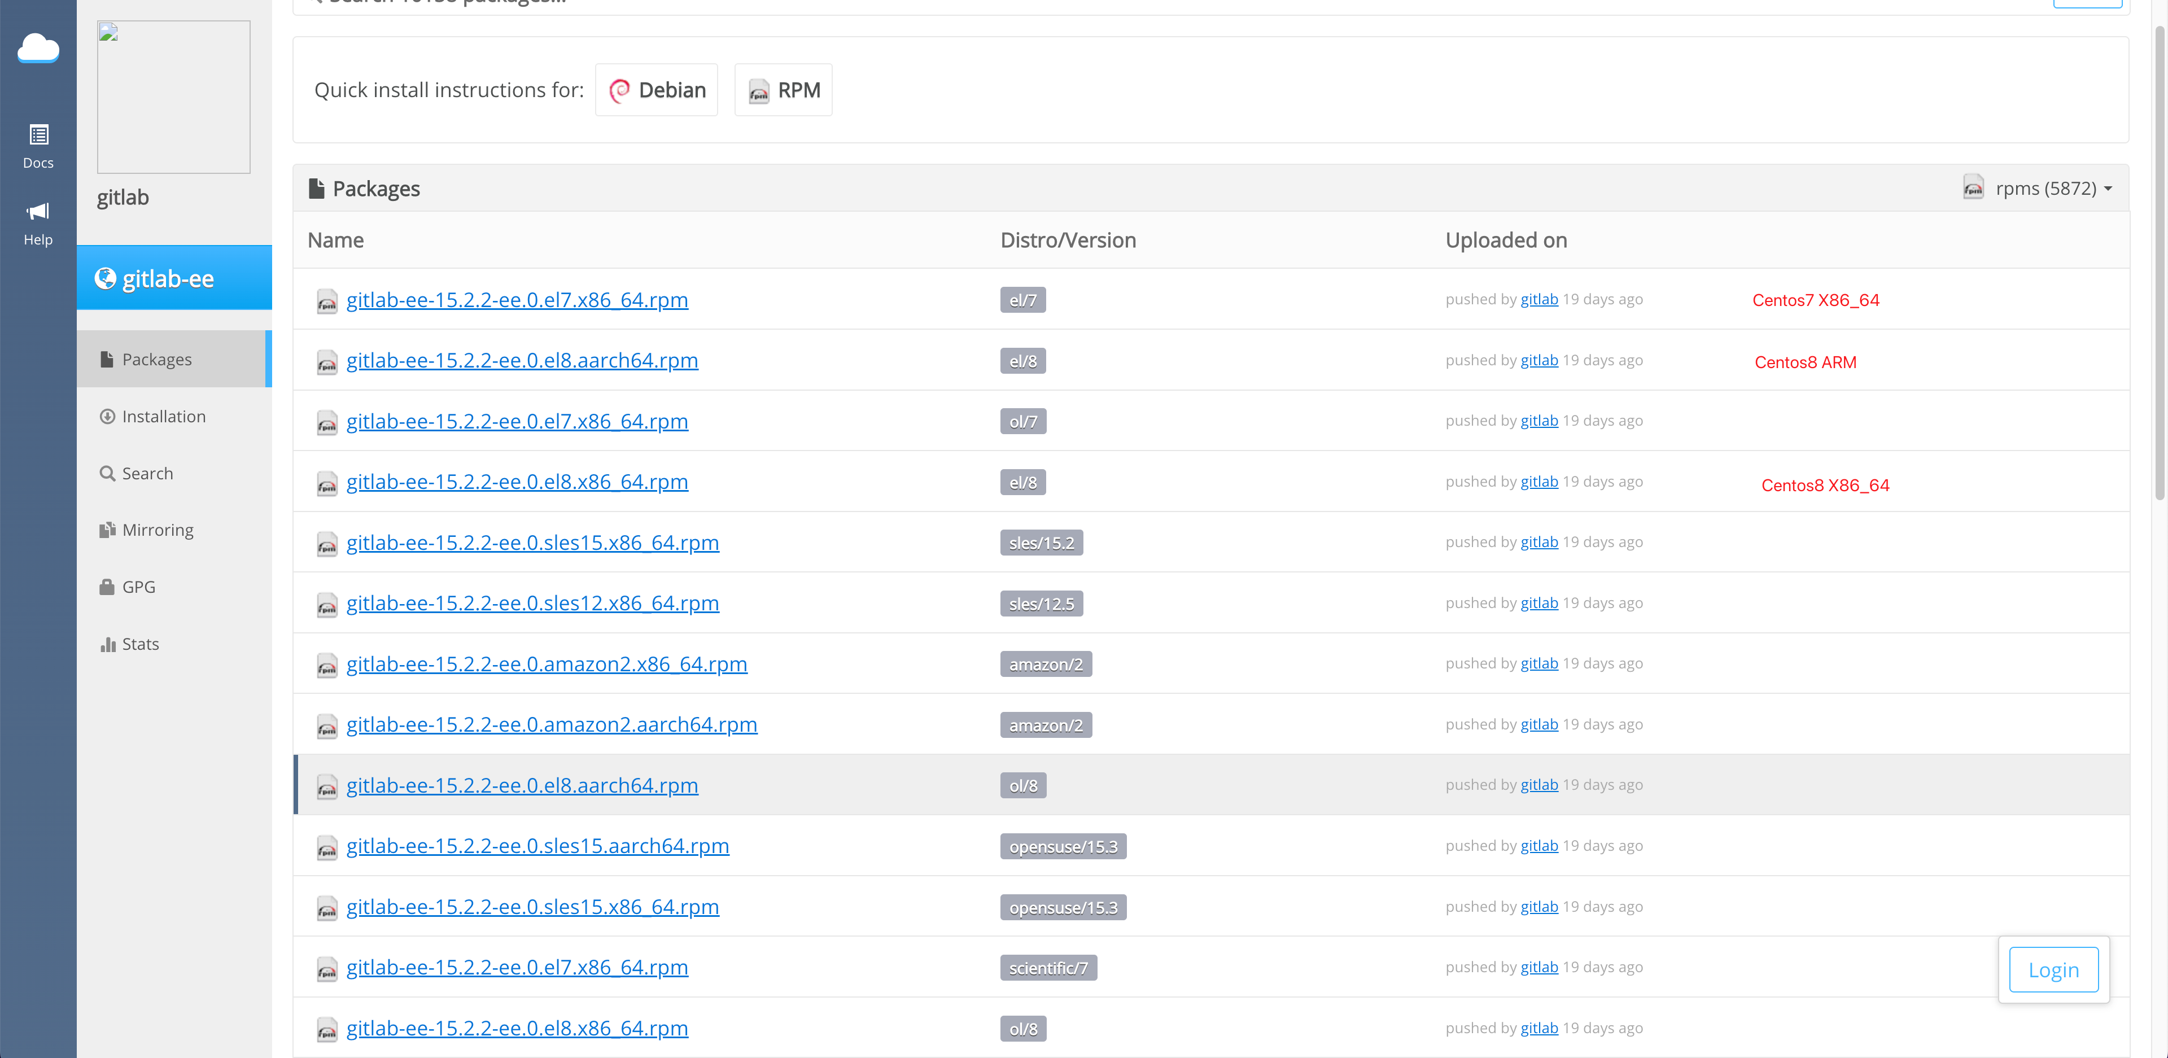Click the Login button
The image size is (2168, 1058).
[x=2053, y=969]
